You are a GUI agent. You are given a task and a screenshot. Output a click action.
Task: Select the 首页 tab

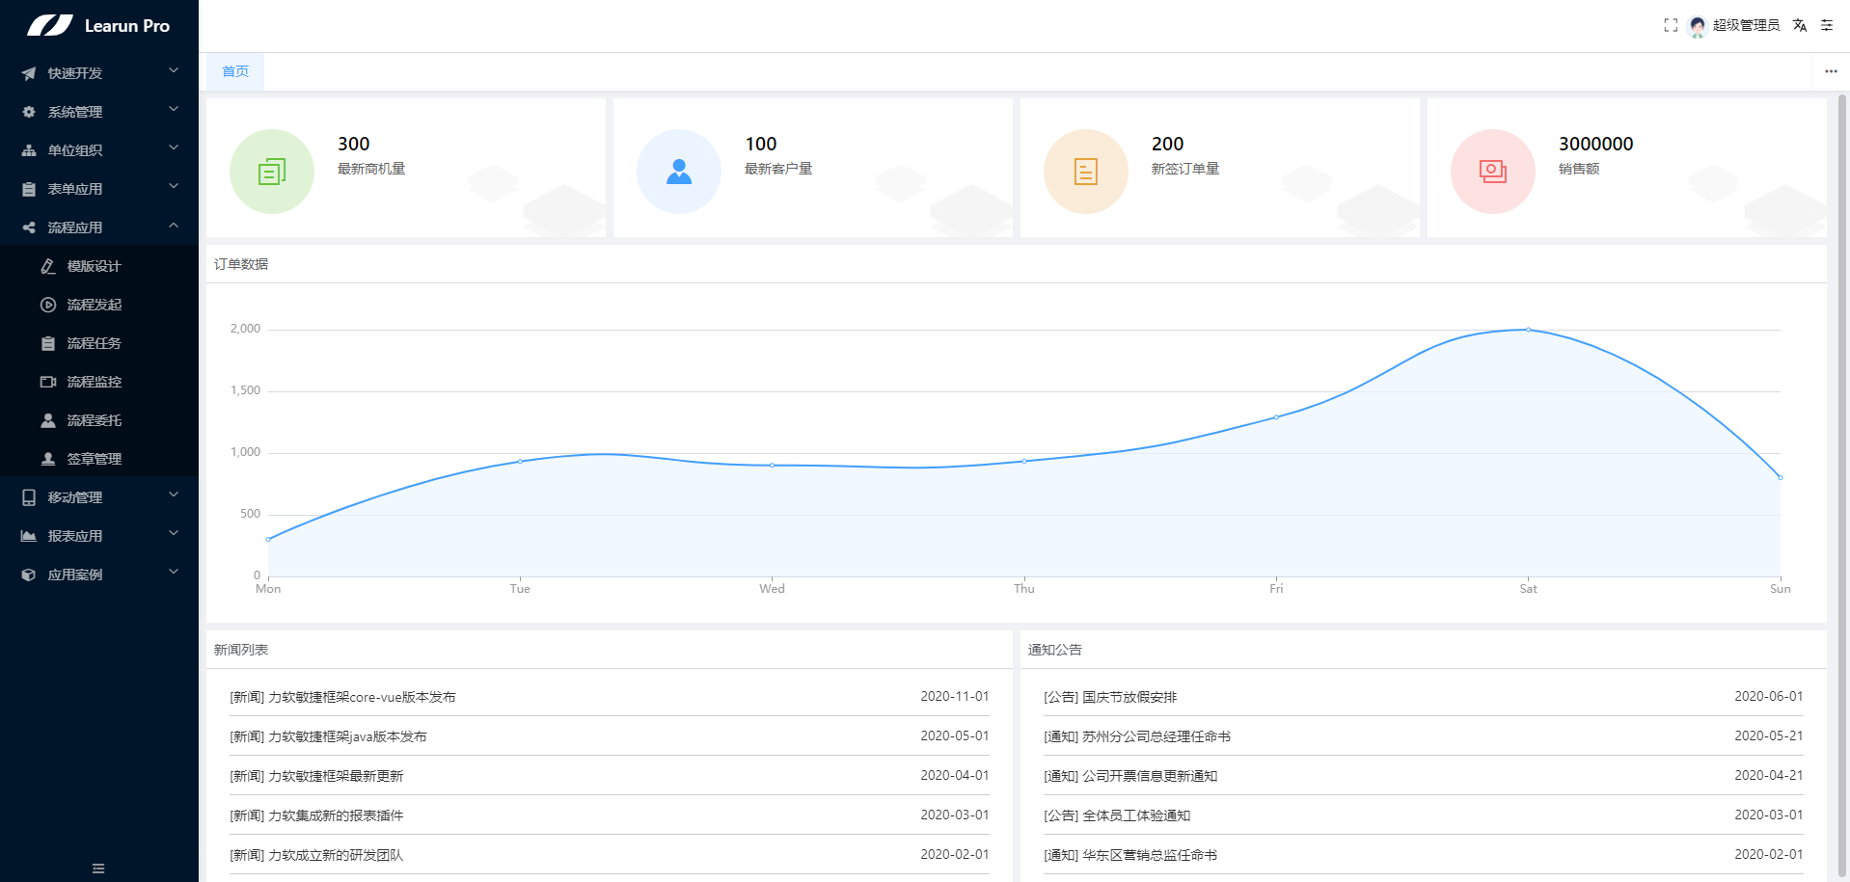(x=235, y=71)
